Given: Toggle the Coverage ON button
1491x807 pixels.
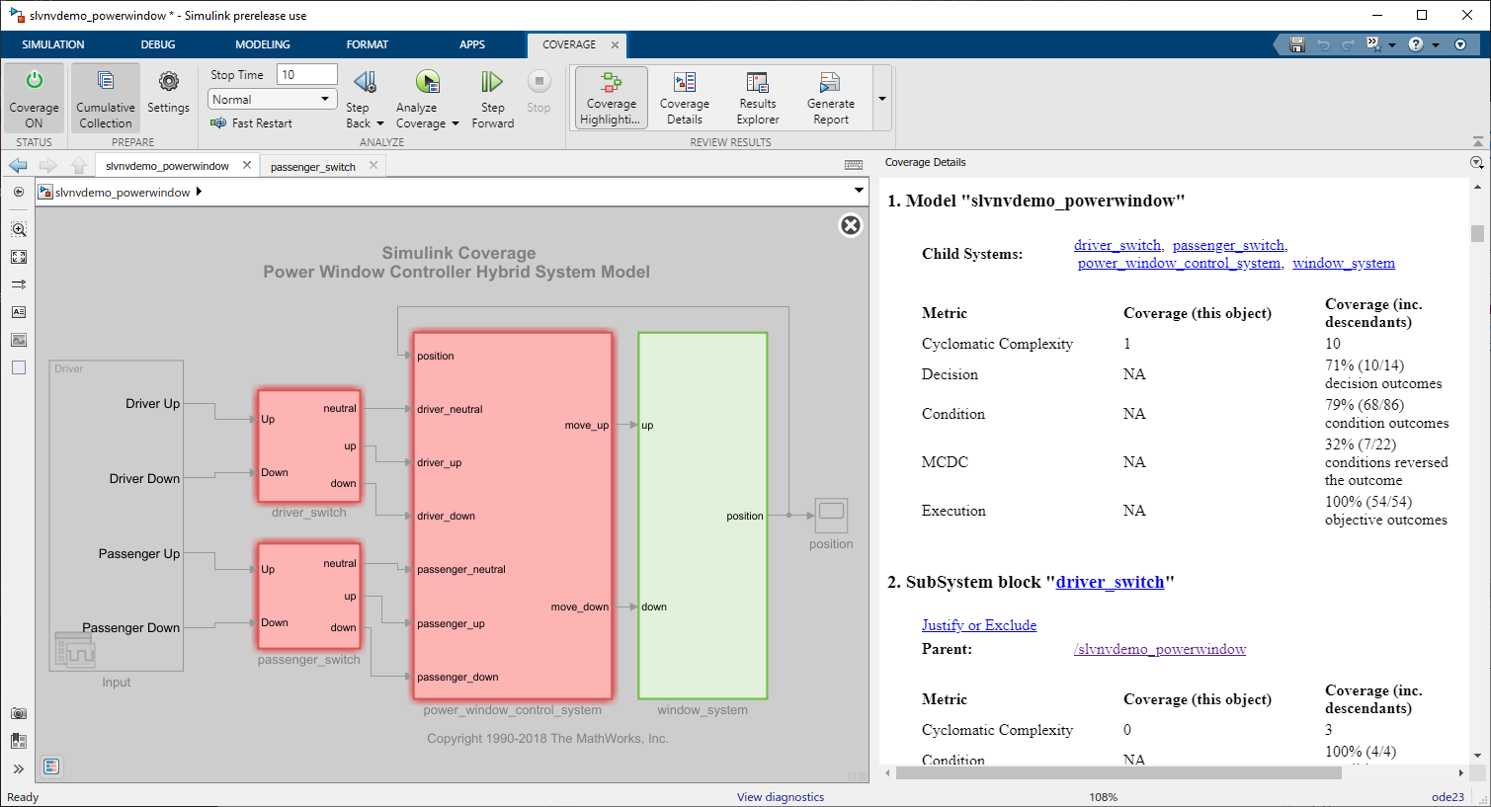Looking at the screenshot, I should (34, 98).
